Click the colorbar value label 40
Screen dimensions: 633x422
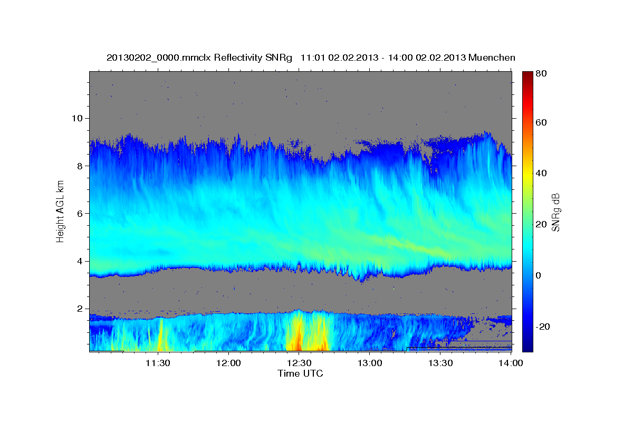pos(541,173)
